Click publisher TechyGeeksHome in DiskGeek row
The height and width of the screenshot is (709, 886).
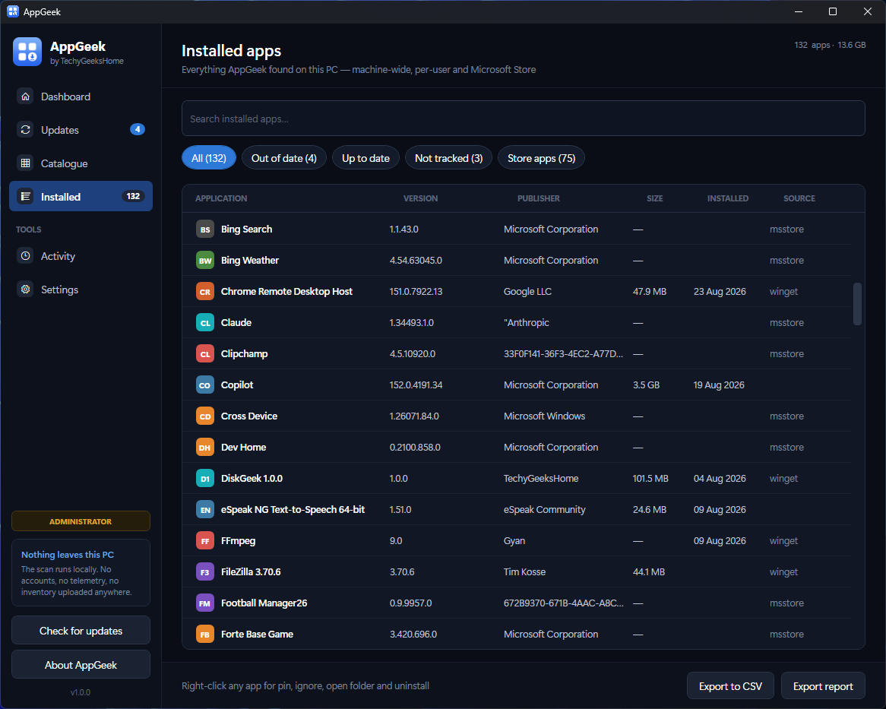click(541, 479)
